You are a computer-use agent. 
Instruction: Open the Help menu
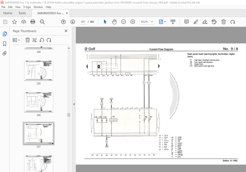coord(48,7)
